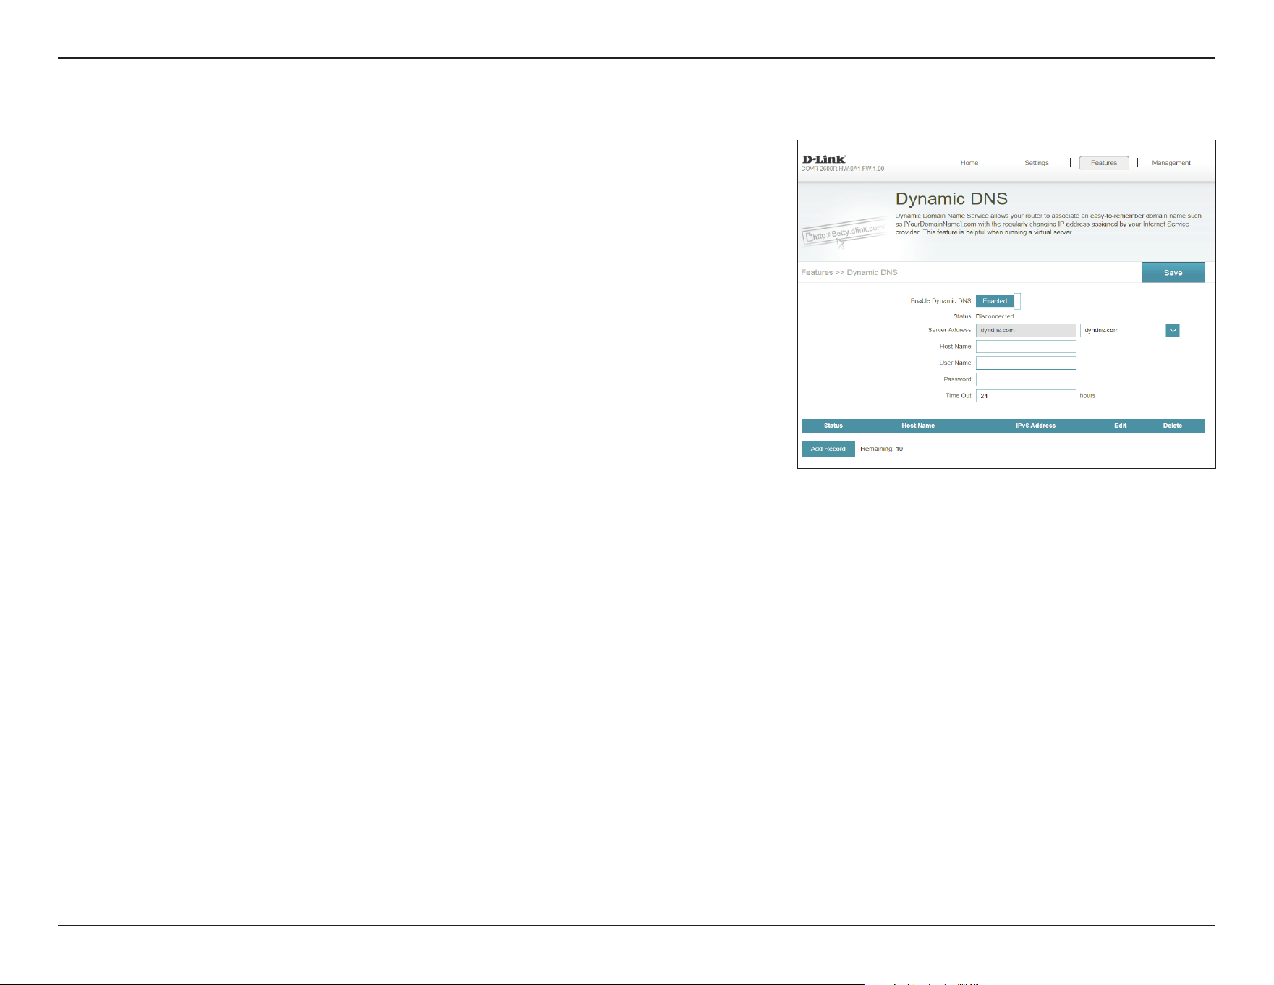Click the IPv6 Address column header
This screenshot has height=985, width=1274.
[1035, 426]
